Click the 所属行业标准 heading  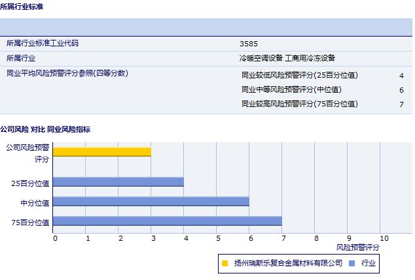[x=22, y=7]
